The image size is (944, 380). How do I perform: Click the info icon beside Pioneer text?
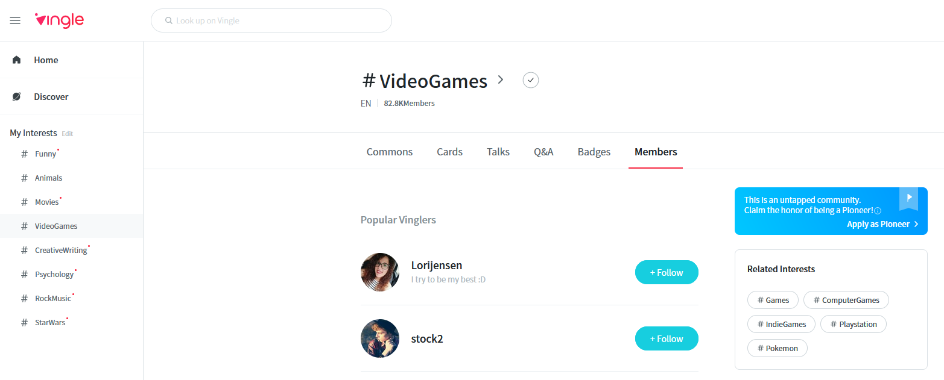pos(878,211)
